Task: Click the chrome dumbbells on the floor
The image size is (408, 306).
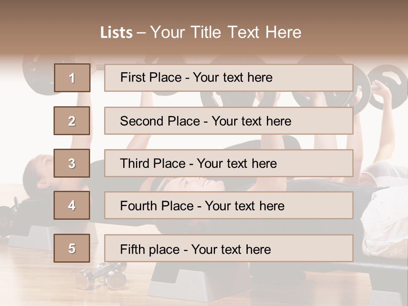Action: pos(101,276)
